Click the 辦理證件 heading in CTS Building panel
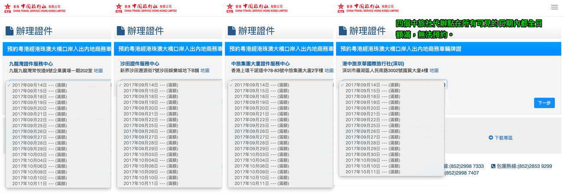This screenshot has height=193, width=564. (x=256, y=31)
